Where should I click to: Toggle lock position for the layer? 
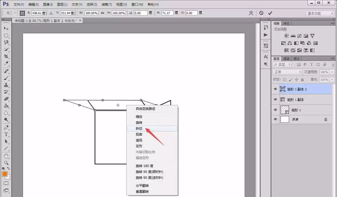tap(296, 80)
